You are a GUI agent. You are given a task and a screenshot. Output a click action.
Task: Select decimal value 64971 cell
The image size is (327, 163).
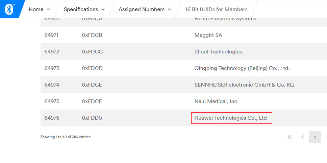click(52, 35)
